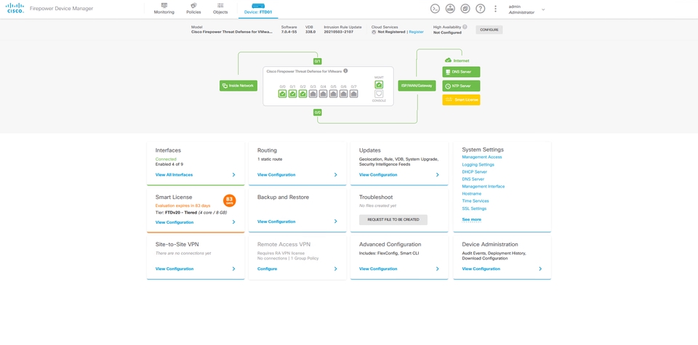The height and width of the screenshot is (345, 698).
Task: Click the info icon next to device name
Action: (x=345, y=70)
